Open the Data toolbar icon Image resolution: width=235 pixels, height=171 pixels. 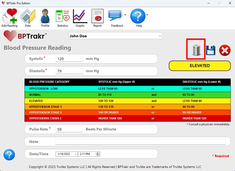[28, 16]
